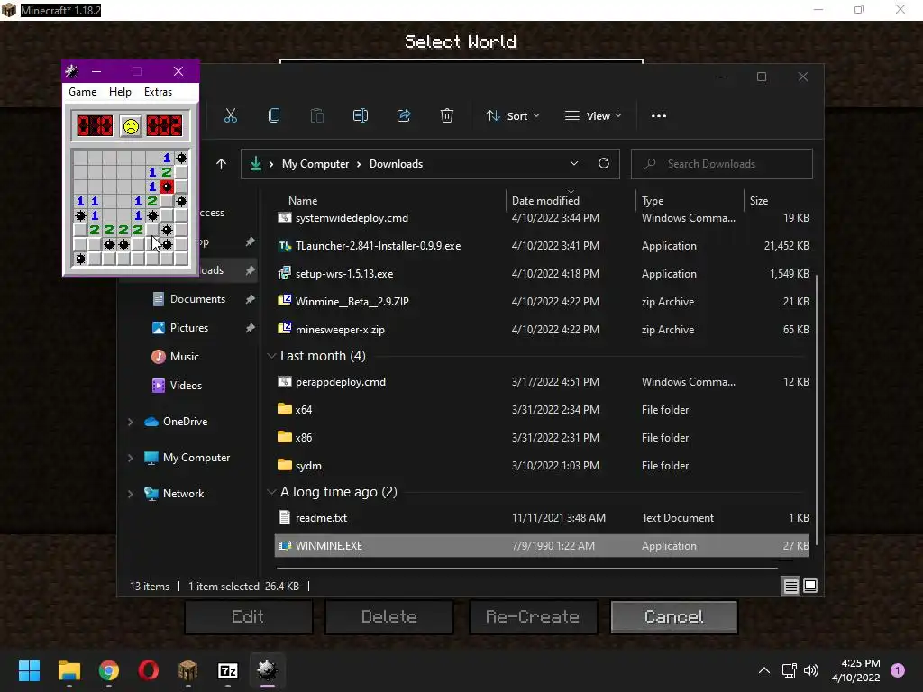The width and height of the screenshot is (923, 692).
Task: Open the Game menu in Minesweeper
Action: tap(82, 92)
